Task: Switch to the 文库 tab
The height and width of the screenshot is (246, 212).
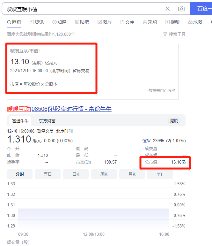Action: click(x=127, y=22)
